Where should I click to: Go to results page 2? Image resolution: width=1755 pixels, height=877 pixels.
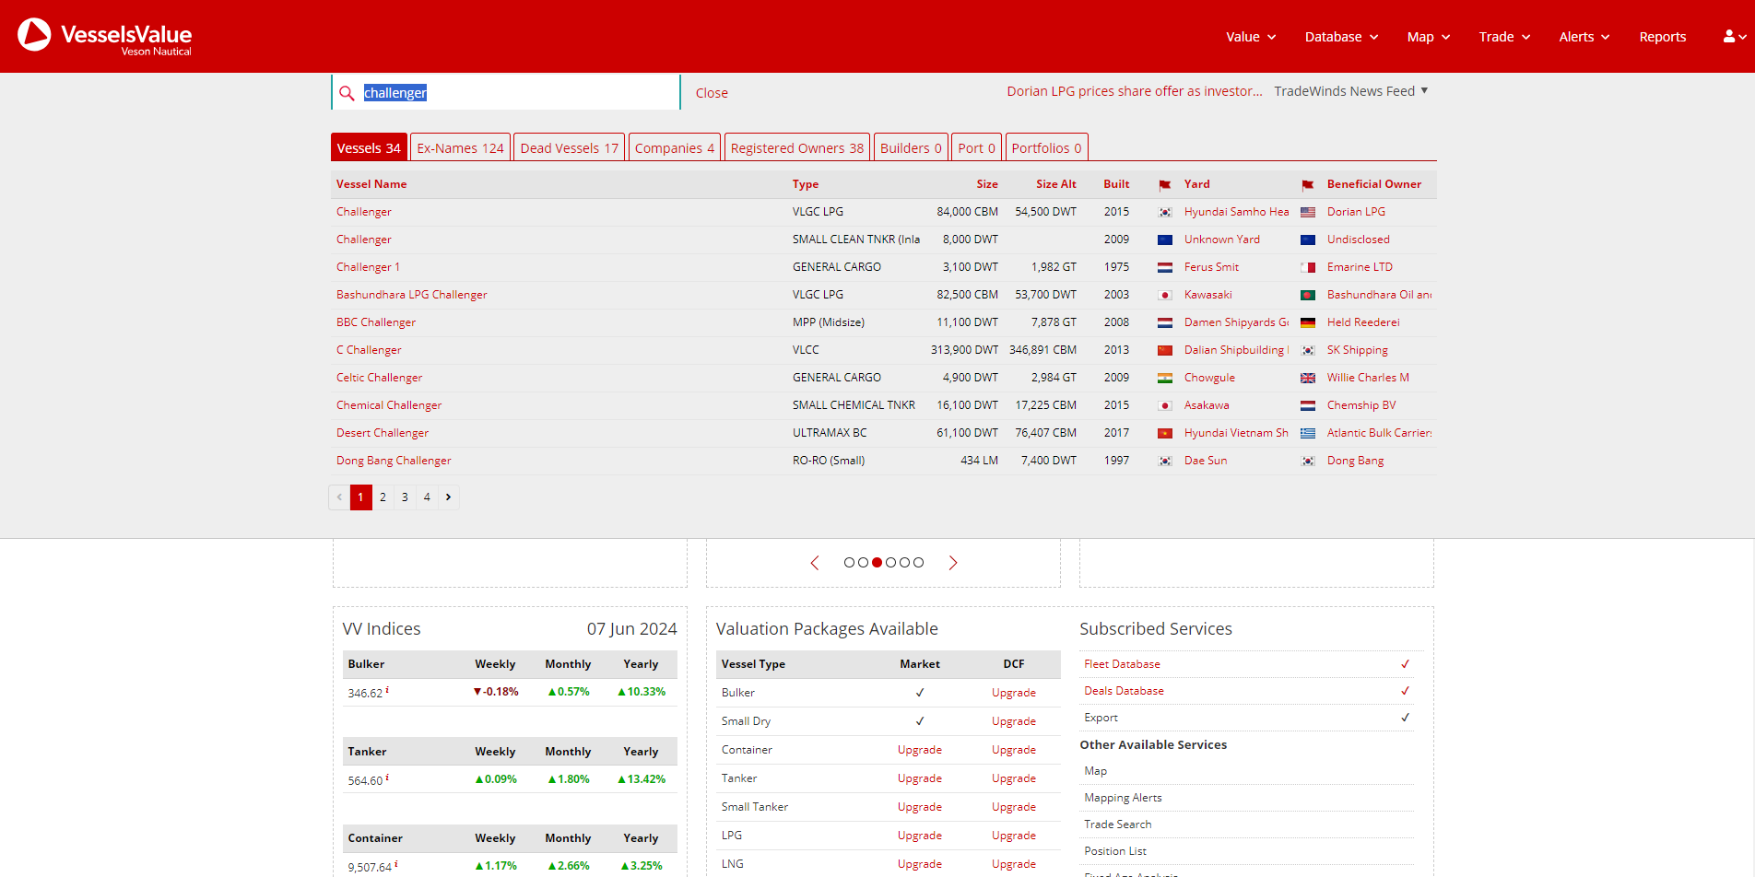(x=383, y=497)
